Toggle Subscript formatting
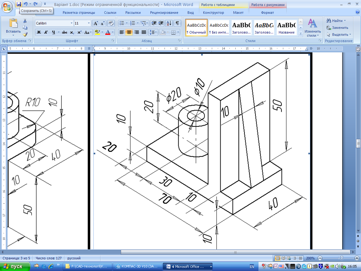361x271 pixels. (x=72, y=32)
